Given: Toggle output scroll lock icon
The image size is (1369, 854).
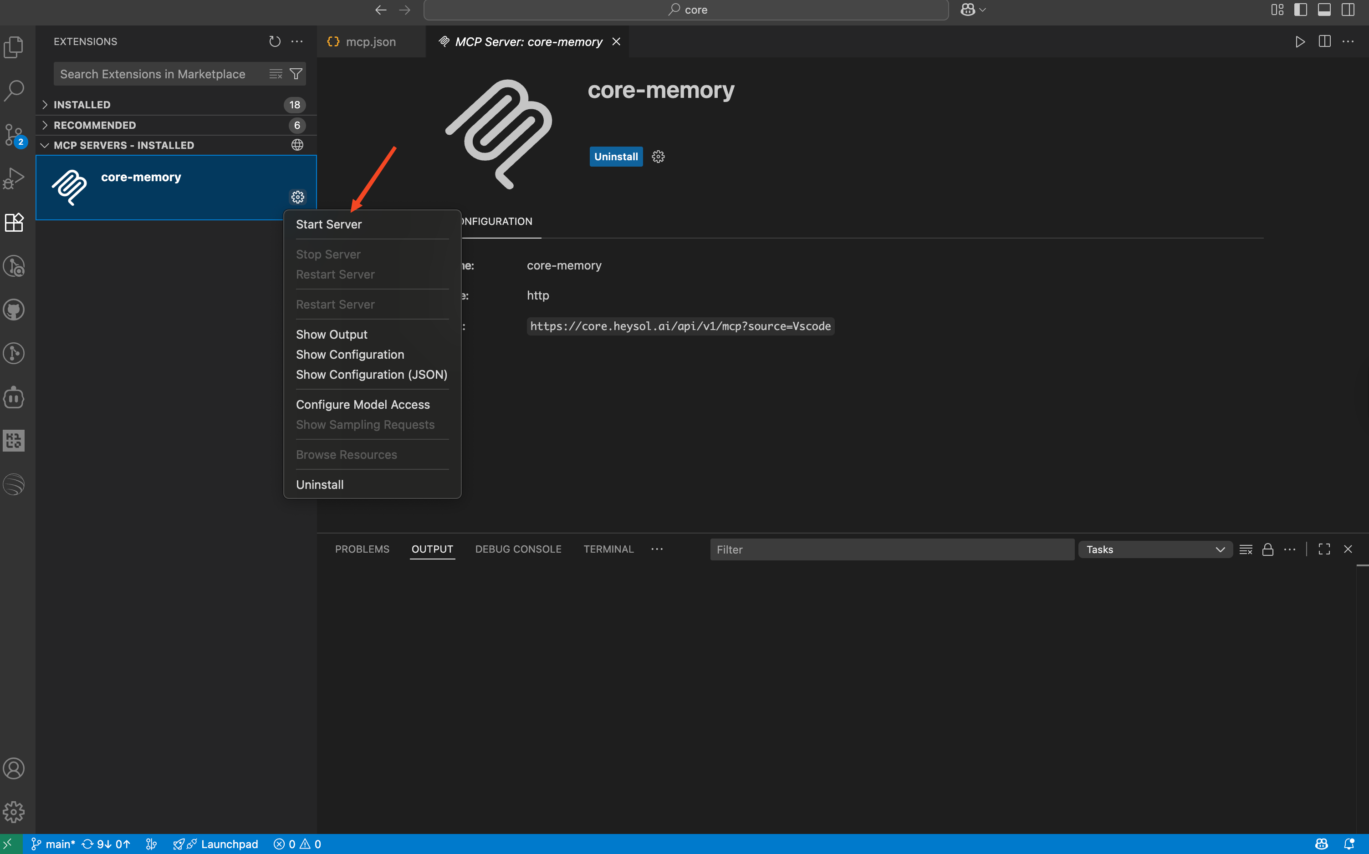Looking at the screenshot, I should pos(1268,549).
